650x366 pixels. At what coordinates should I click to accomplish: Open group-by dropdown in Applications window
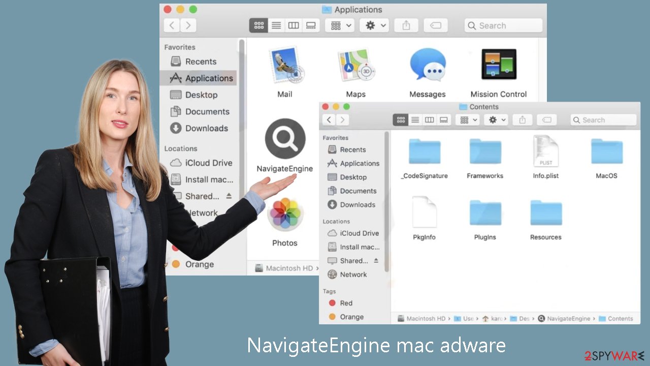(x=340, y=25)
